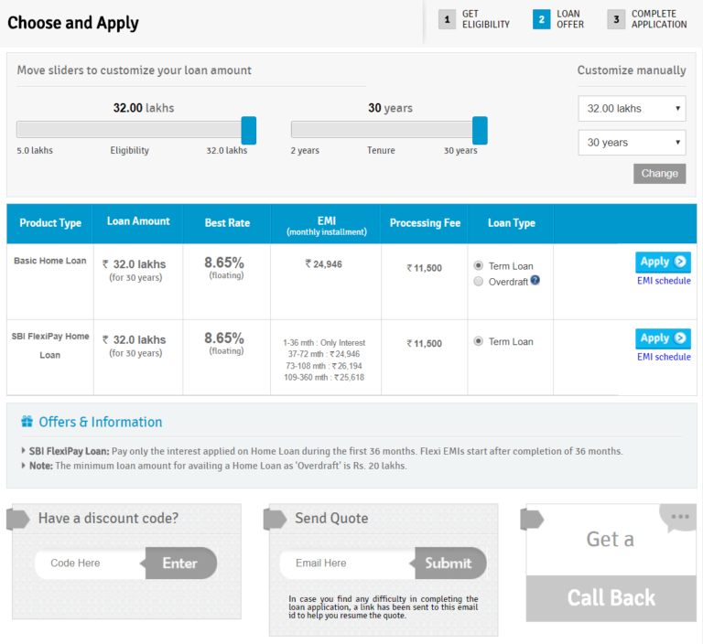Click the tenure slider handle

tap(480, 131)
